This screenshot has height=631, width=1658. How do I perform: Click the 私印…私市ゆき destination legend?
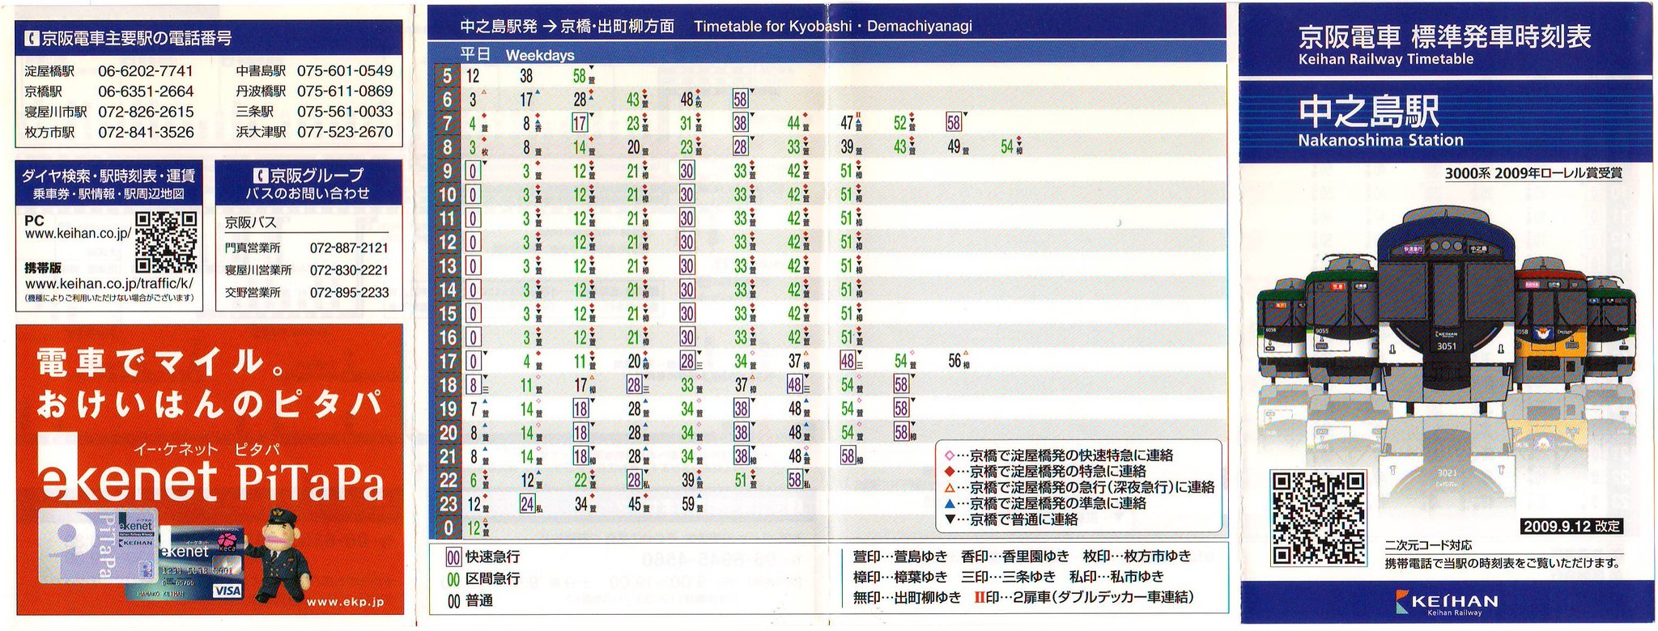[1116, 577]
